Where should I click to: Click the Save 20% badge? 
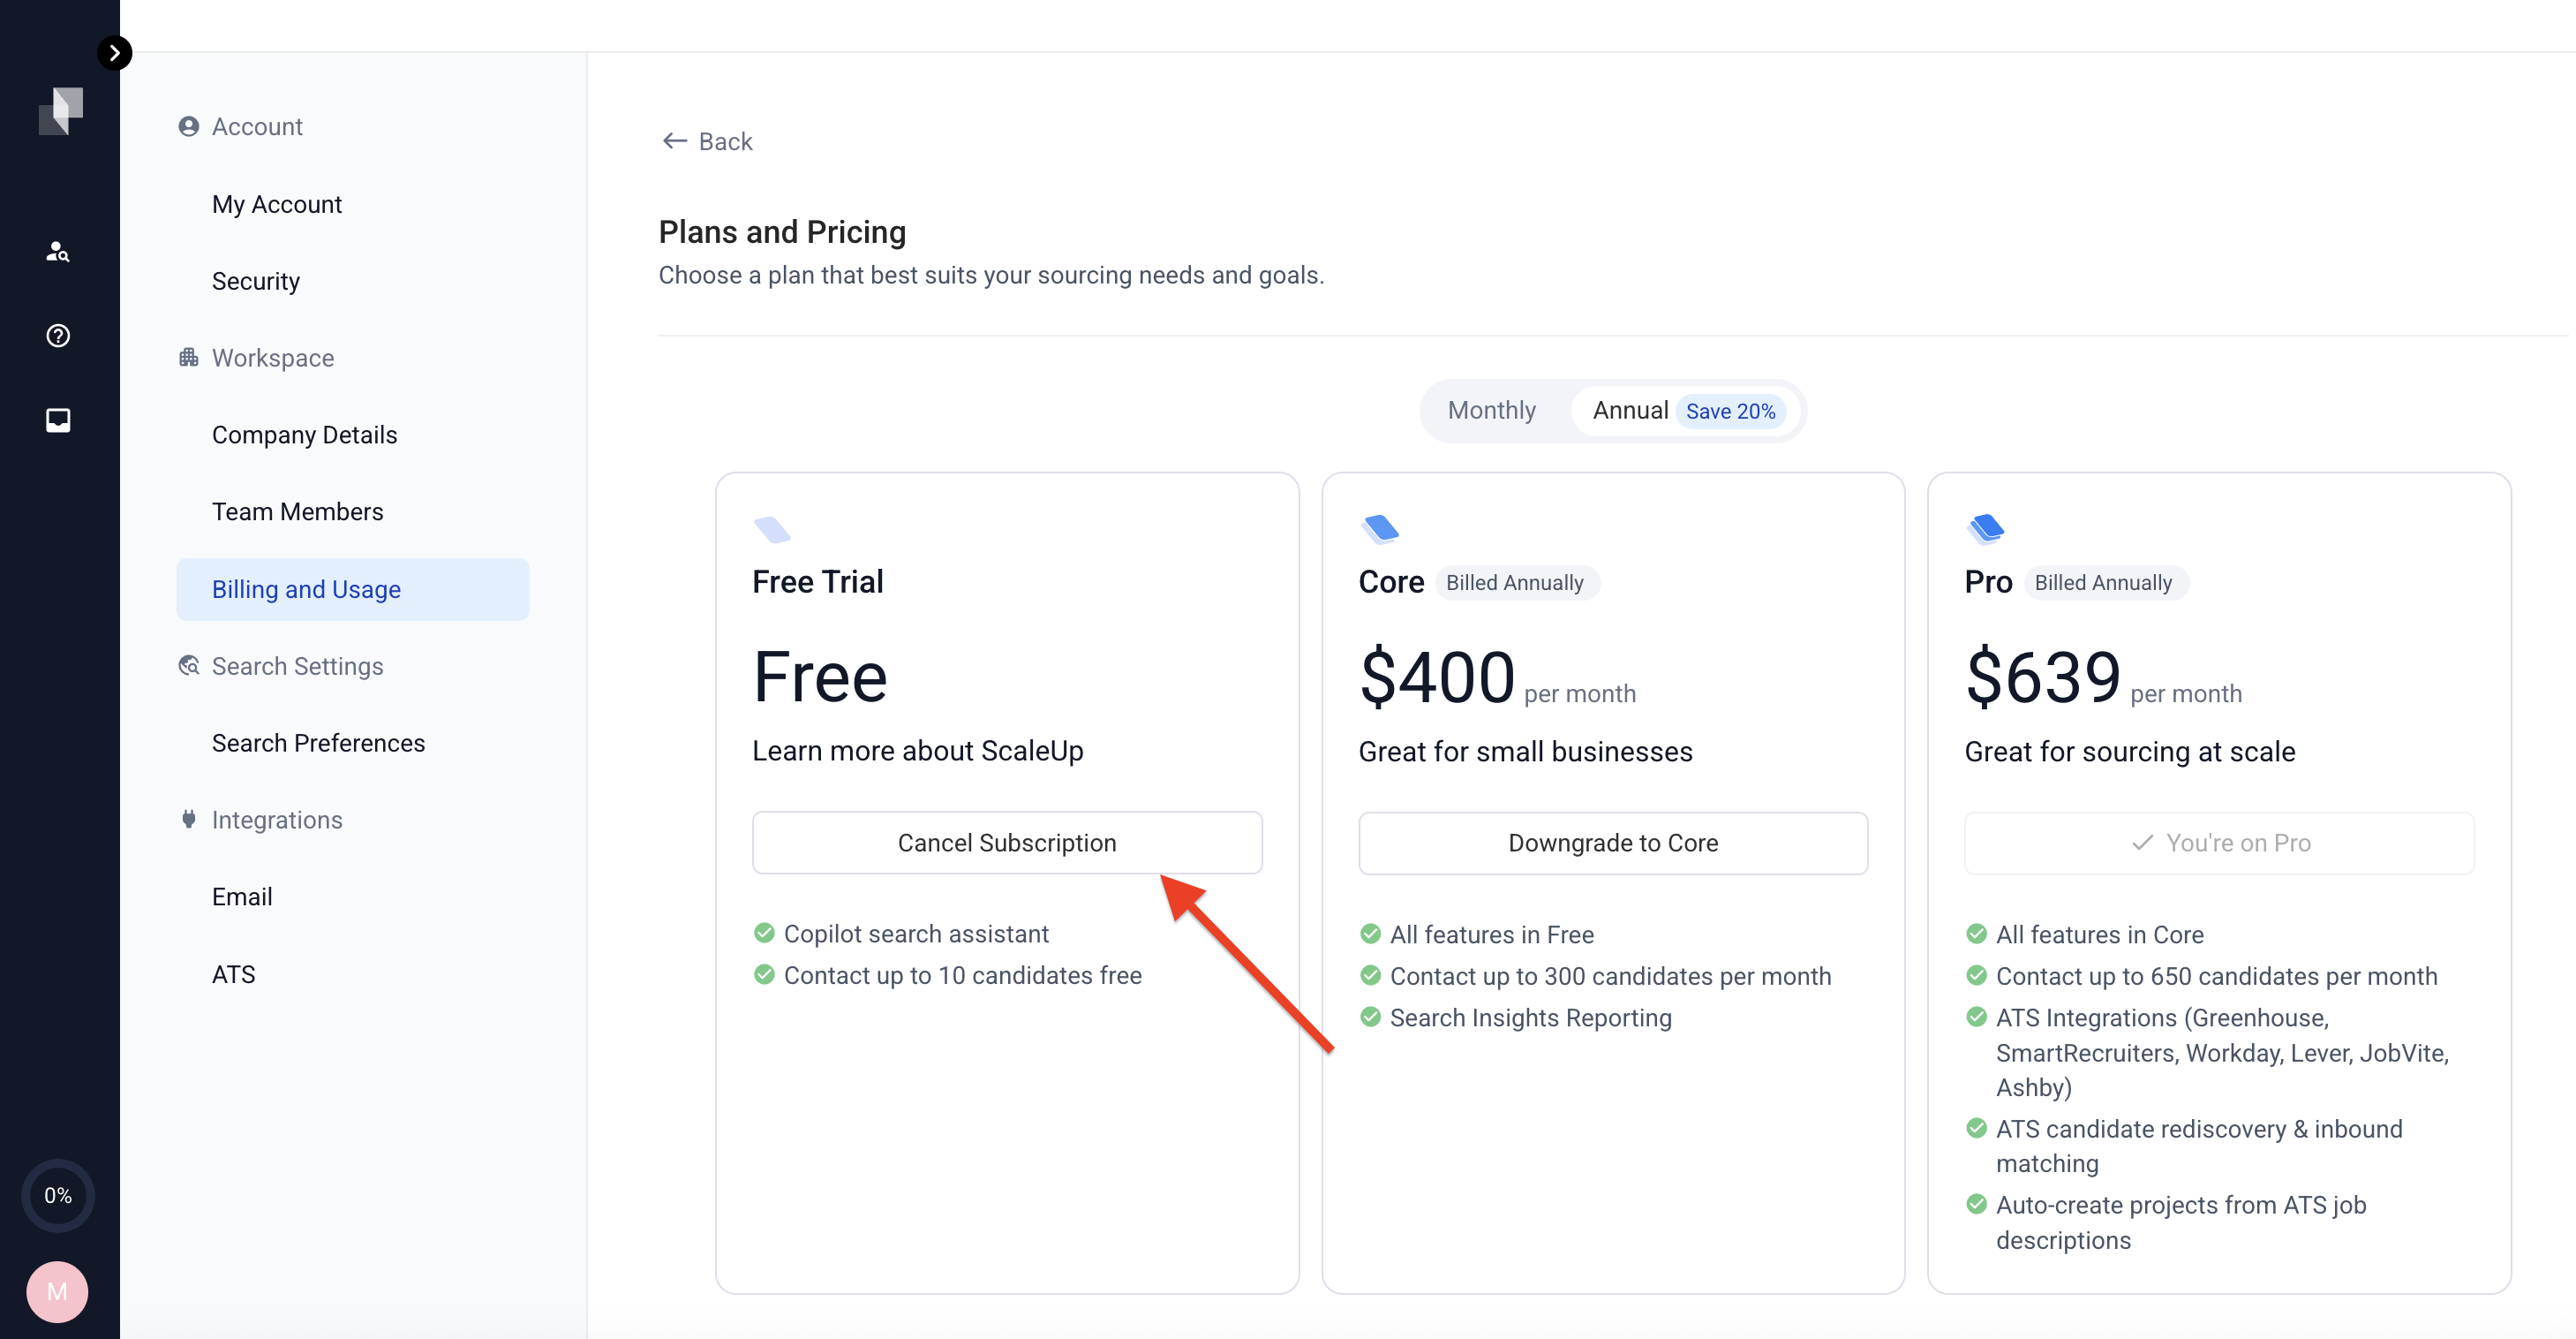tap(1730, 412)
